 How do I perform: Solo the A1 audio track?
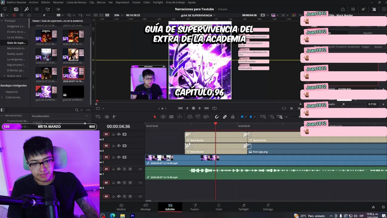click(x=124, y=169)
